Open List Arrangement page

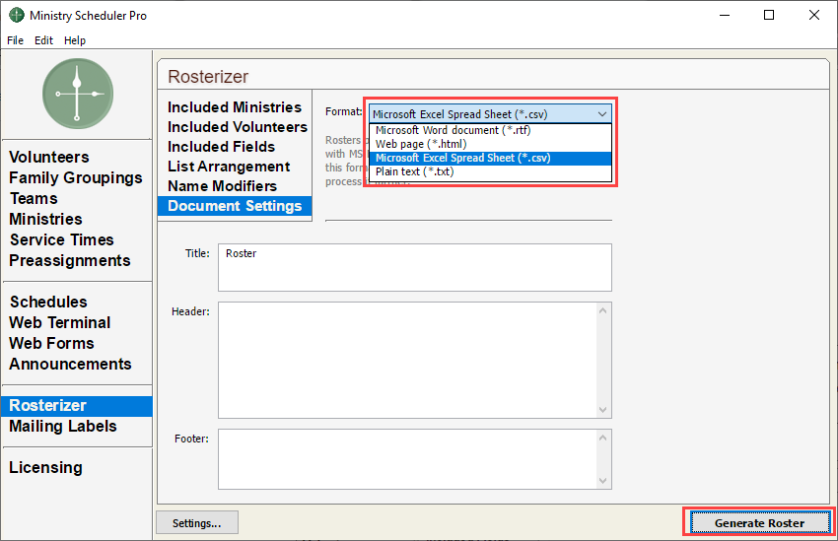(x=229, y=167)
